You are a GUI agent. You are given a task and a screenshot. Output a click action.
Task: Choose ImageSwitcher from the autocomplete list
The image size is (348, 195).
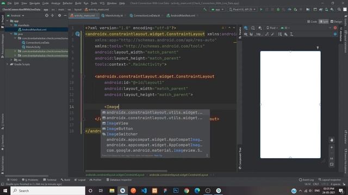155,134
